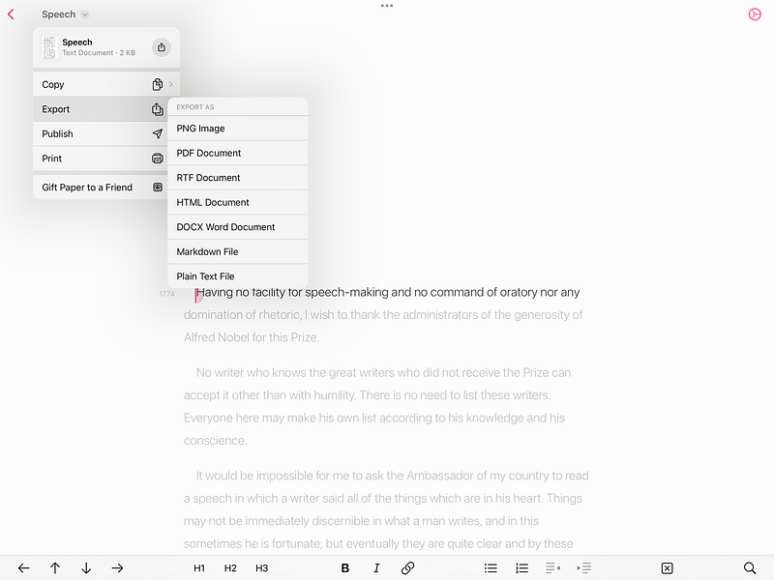Export as DOCX Word Document
Screen dimensions: 774x580
point(238,227)
